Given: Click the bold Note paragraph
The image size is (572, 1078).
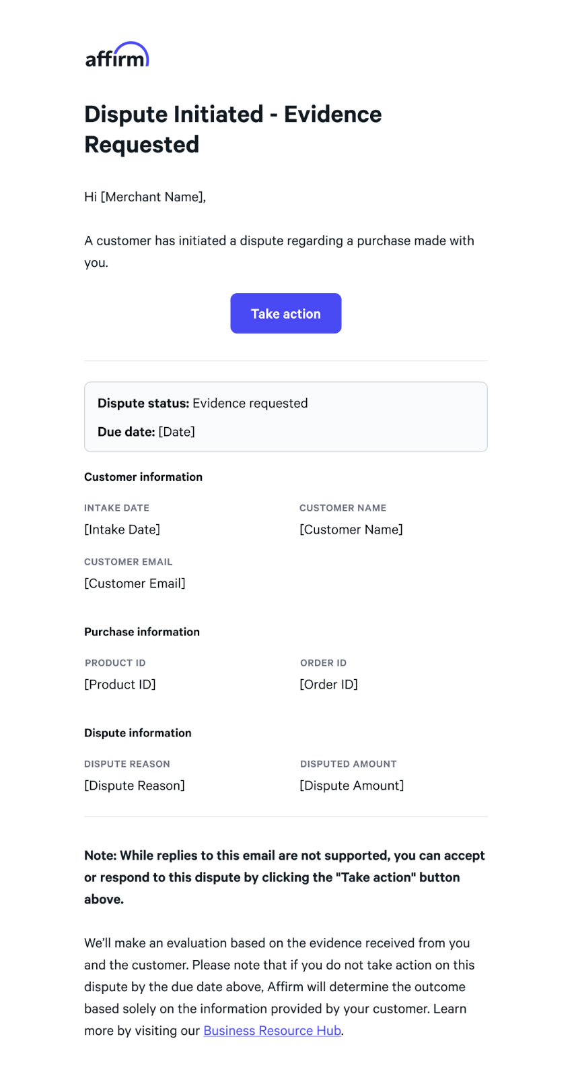Looking at the screenshot, I should (285, 877).
